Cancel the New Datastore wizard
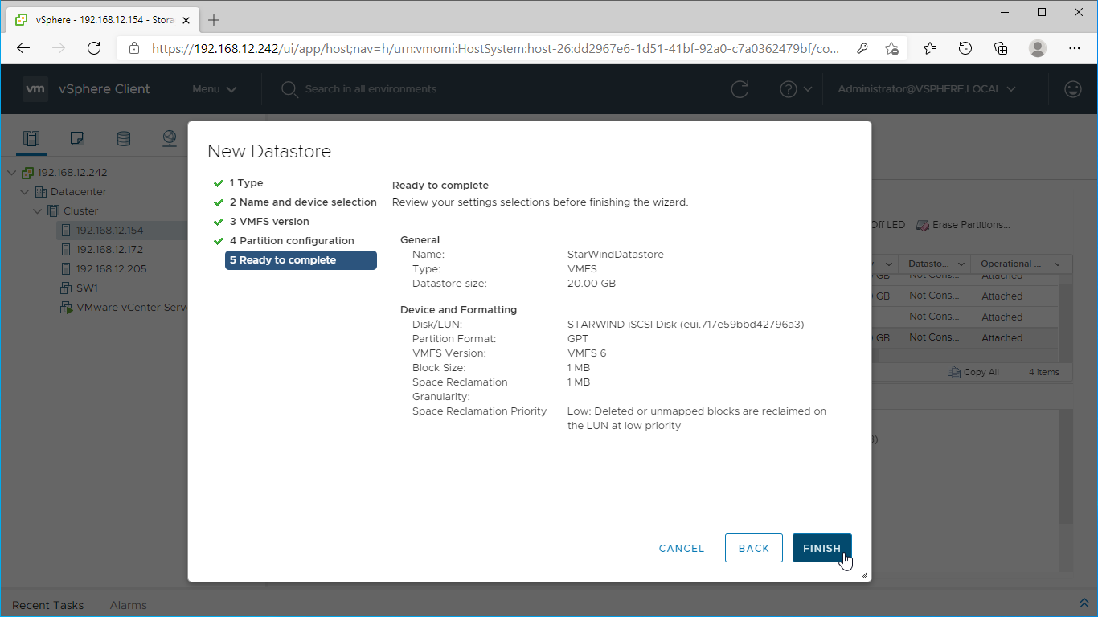This screenshot has width=1098, height=617. (681, 548)
